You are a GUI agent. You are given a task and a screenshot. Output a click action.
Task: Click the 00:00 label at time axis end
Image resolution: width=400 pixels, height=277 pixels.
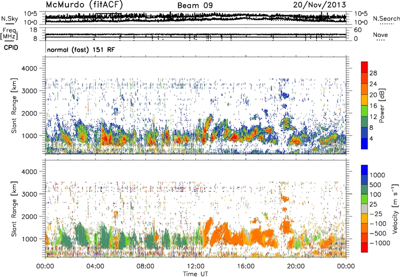point(346,266)
